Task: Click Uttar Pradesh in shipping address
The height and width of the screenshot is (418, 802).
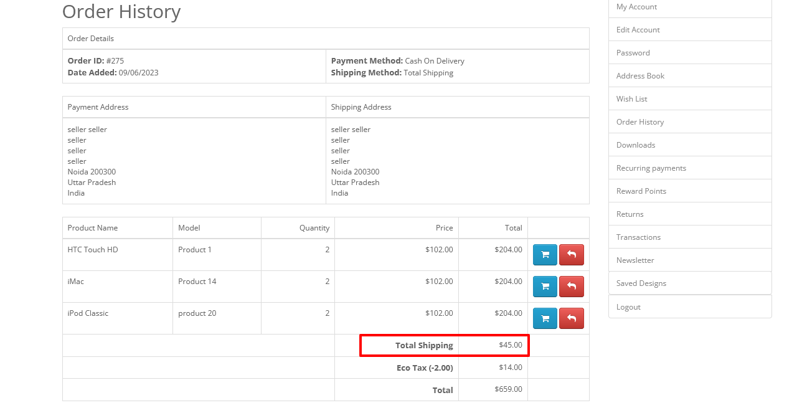Action: (356, 183)
